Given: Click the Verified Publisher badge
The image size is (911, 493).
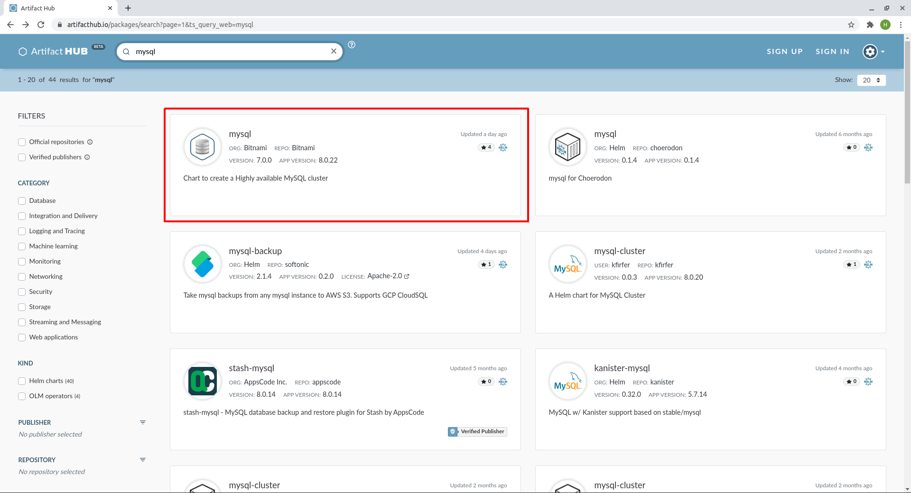Looking at the screenshot, I should coord(477,431).
